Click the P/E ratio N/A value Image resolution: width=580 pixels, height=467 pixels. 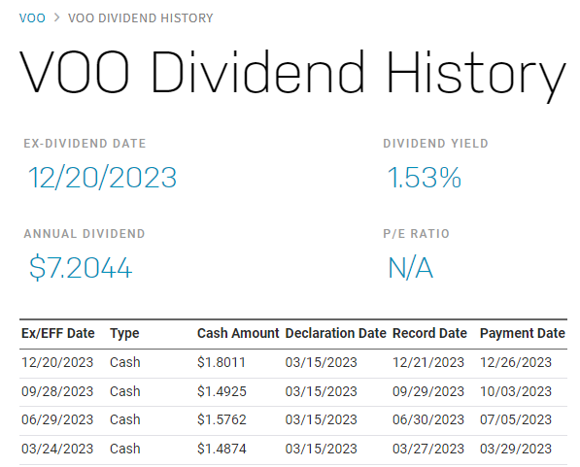pyautogui.click(x=410, y=268)
